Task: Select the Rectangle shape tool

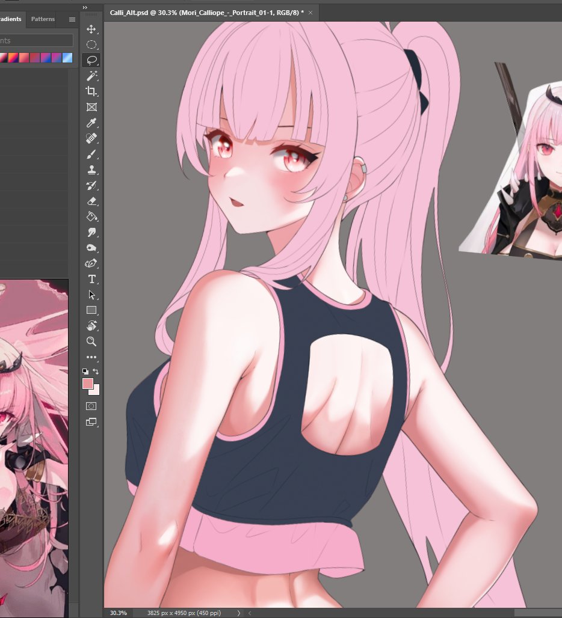Action: pos(91,310)
